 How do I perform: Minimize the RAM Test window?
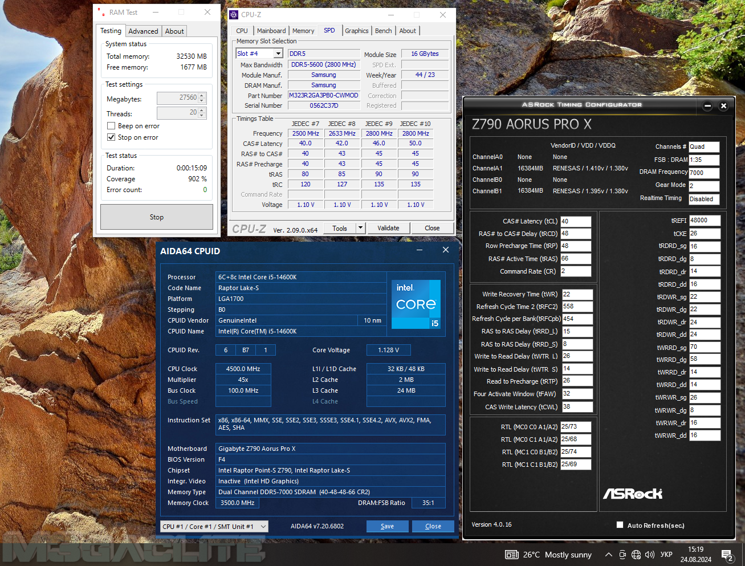coord(155,12)
